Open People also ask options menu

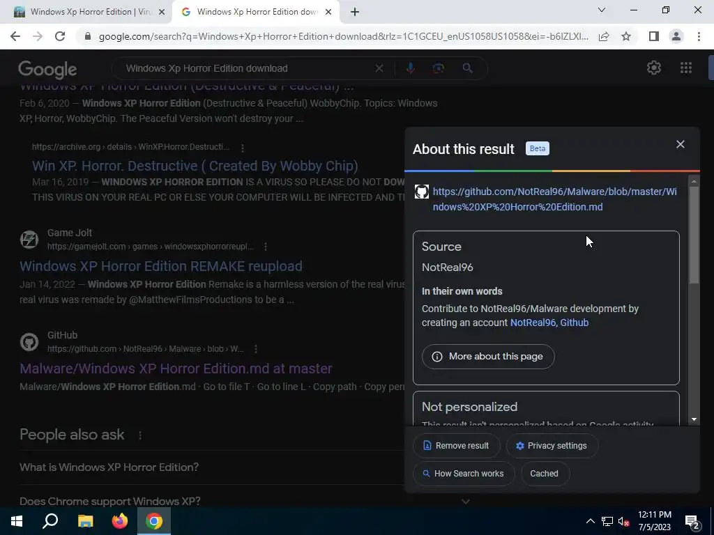(140, 435)
